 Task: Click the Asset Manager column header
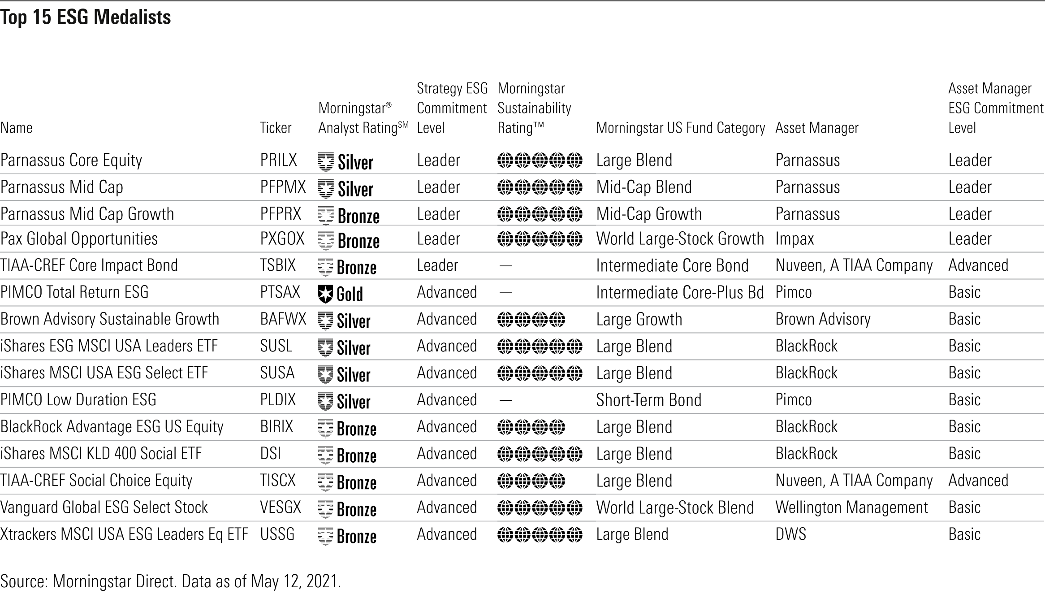tap(816, 128)
